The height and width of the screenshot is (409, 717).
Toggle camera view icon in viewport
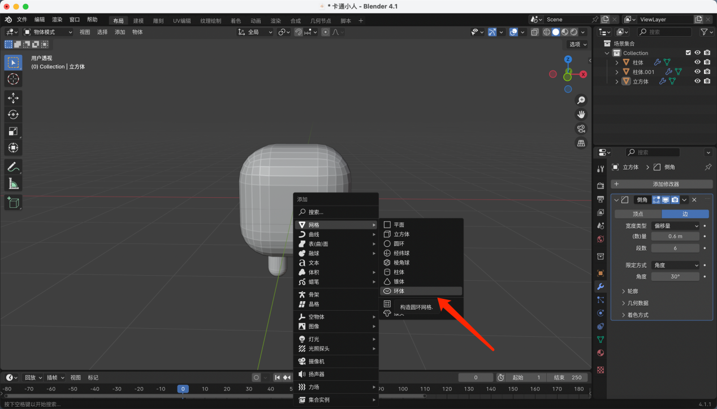pos(581,129)
